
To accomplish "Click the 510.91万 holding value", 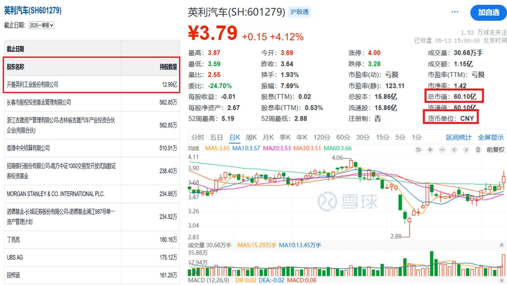I will tap(168, 148).
